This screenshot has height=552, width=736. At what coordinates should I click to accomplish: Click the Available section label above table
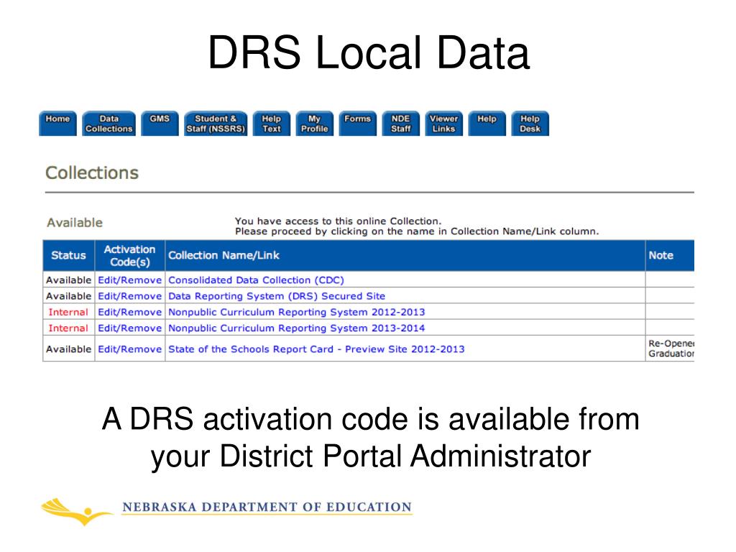(75, 223)
